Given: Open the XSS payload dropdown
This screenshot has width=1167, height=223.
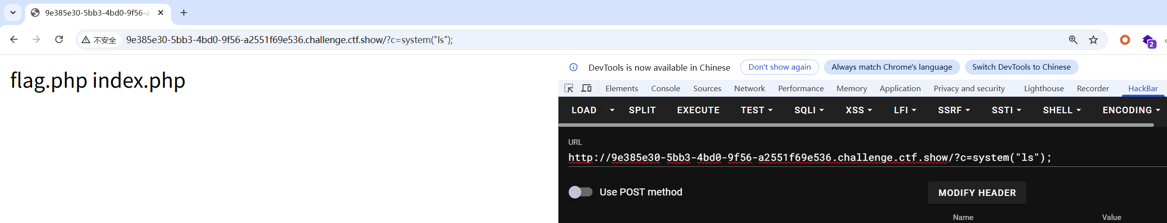Looking at the screenshot, I should tap(859, 110).
